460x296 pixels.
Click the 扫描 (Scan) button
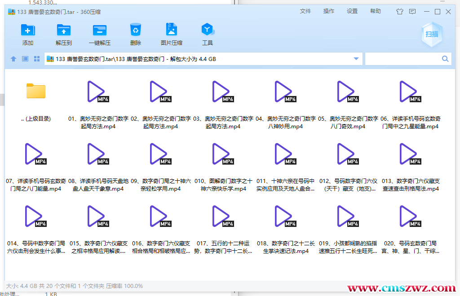click(x=431, y=34)
